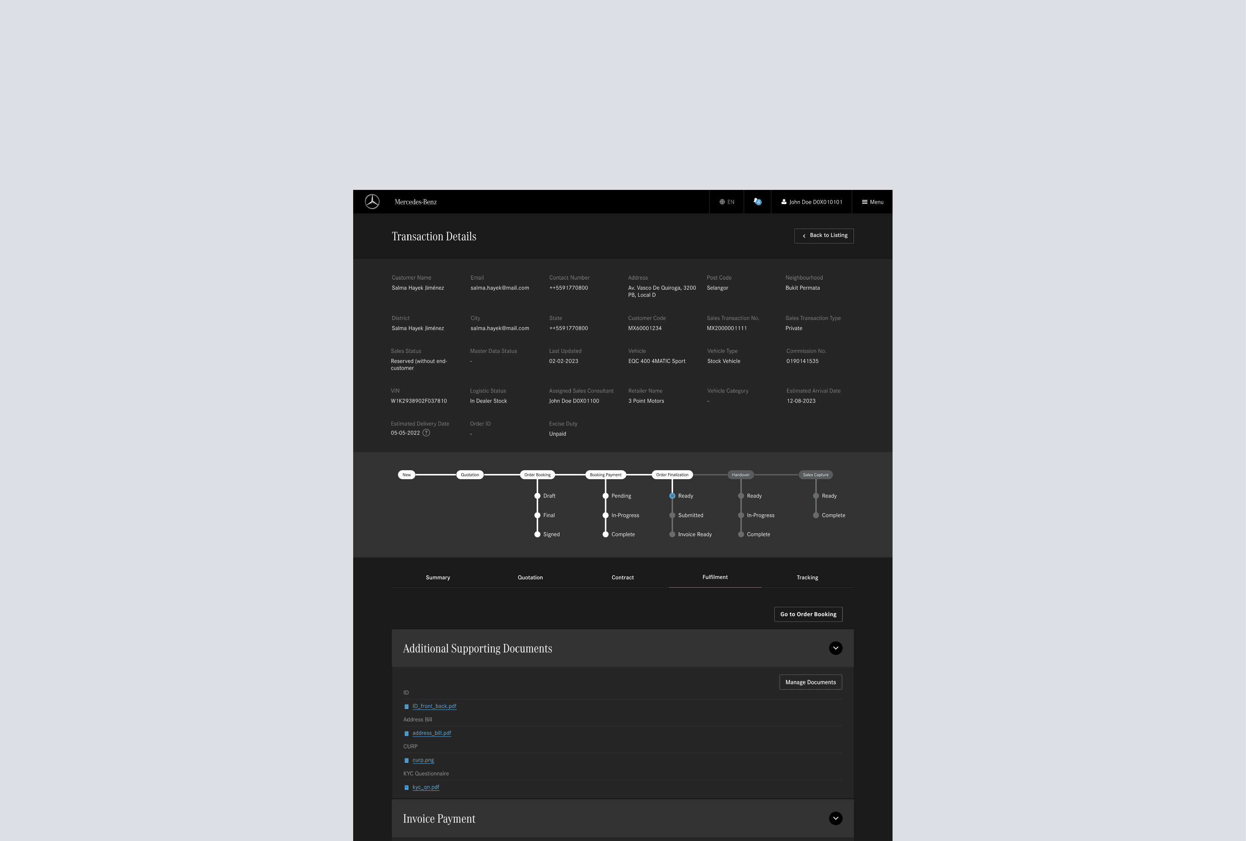Click the In-Progress dot under Booking Payment
The height and width of the screenshot is (841, 1246).
click(605, 515)
